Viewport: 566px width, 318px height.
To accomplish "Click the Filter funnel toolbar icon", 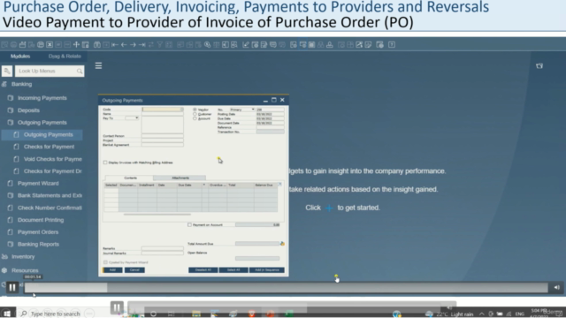I will [x=159, y=45].
